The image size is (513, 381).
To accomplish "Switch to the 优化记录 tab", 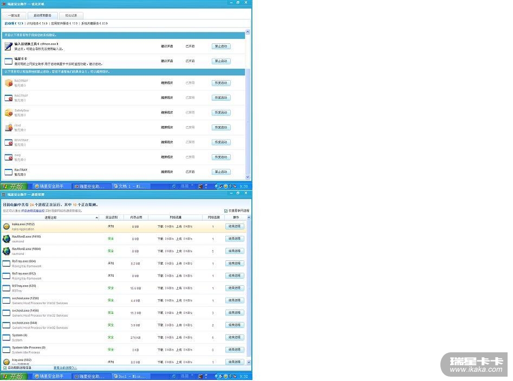I will pyautogui.click(x=71, y=15).
